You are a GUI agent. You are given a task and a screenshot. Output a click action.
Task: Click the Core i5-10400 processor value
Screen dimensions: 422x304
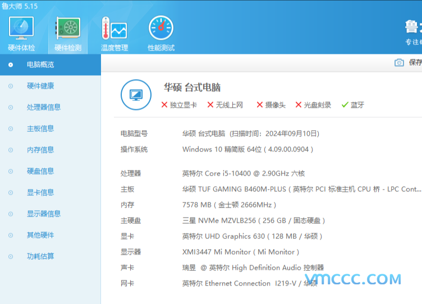pos(244,173)
